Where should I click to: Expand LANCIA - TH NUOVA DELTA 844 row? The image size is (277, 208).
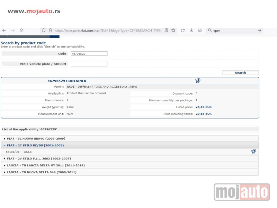coord(129,172)
